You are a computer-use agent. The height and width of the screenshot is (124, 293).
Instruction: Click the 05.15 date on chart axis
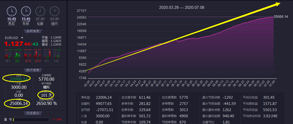tap(174, 83)
